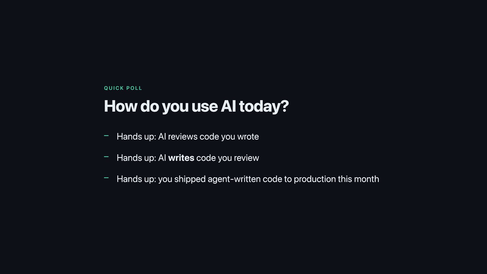Click the word today? in the heading
487x274 pixels.
pyautogui.click(x=264, y=107)
